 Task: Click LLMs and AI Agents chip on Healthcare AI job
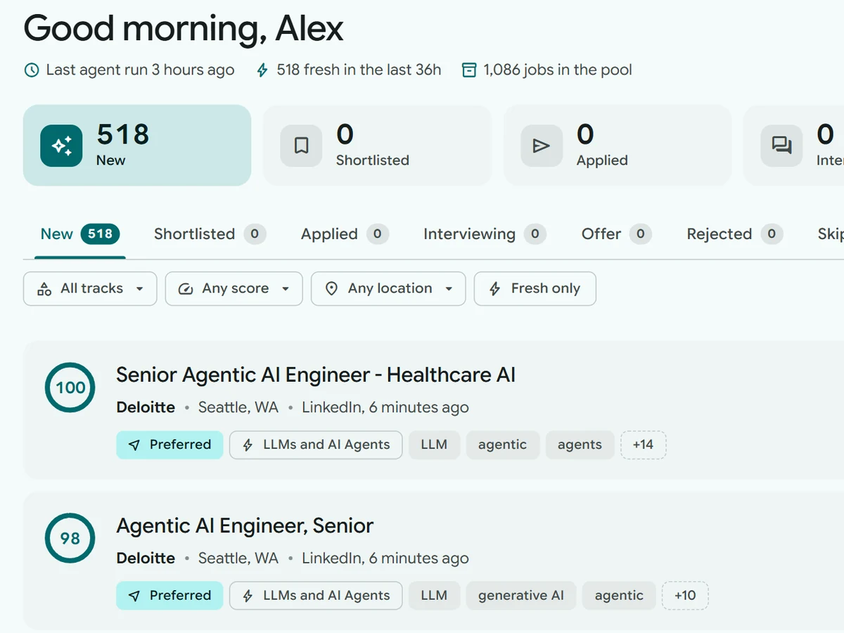click(316, 445)
